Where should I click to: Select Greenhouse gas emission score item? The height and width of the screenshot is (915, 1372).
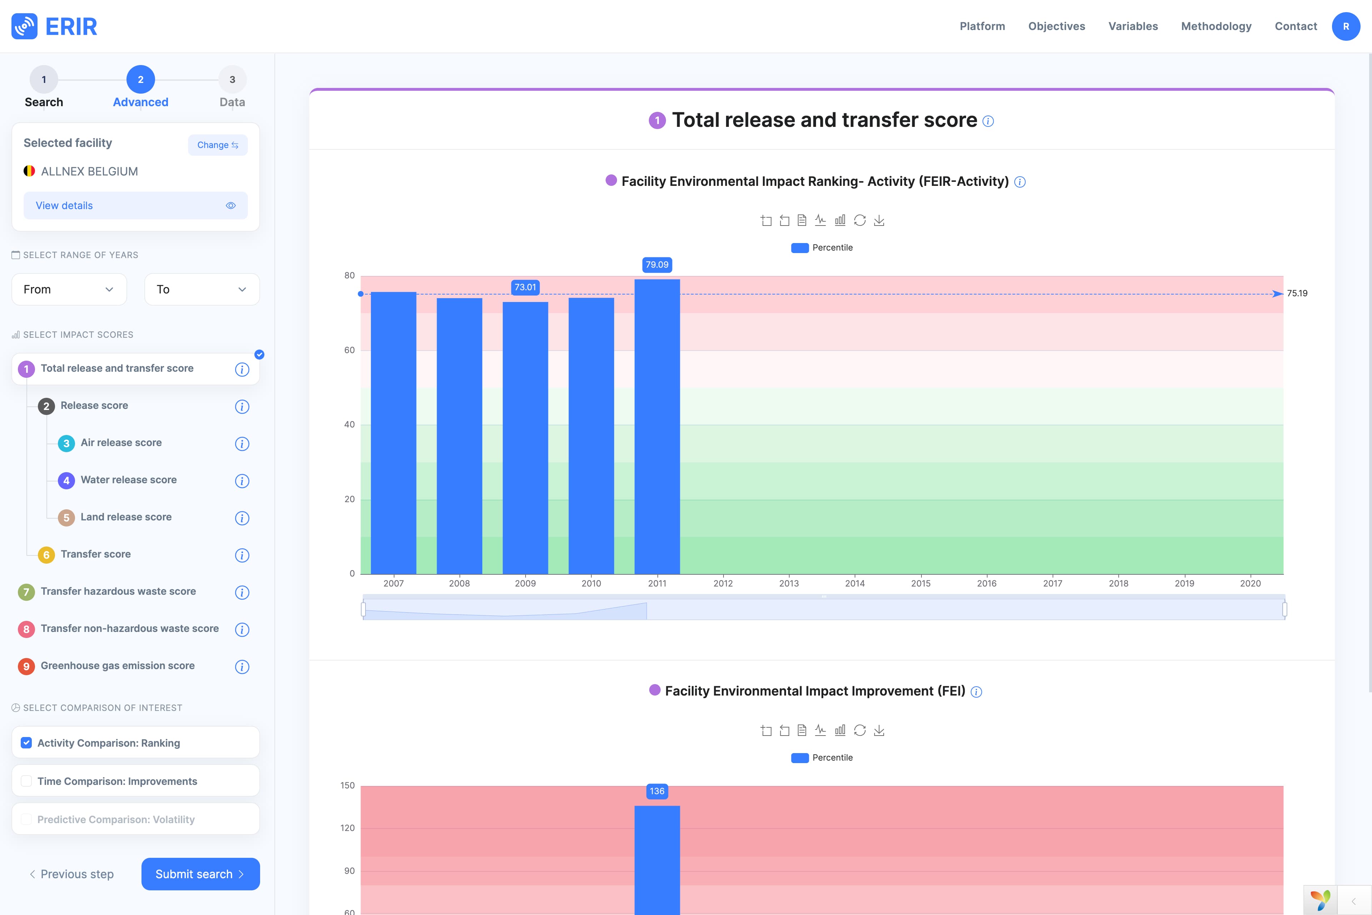118,666
